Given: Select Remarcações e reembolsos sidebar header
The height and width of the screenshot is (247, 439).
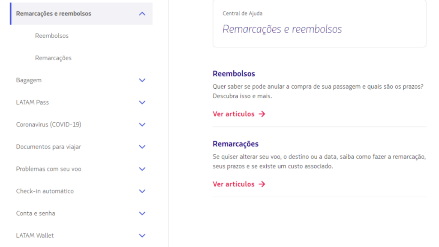Looking at the screenshot, I should click(x=54, y=14).
